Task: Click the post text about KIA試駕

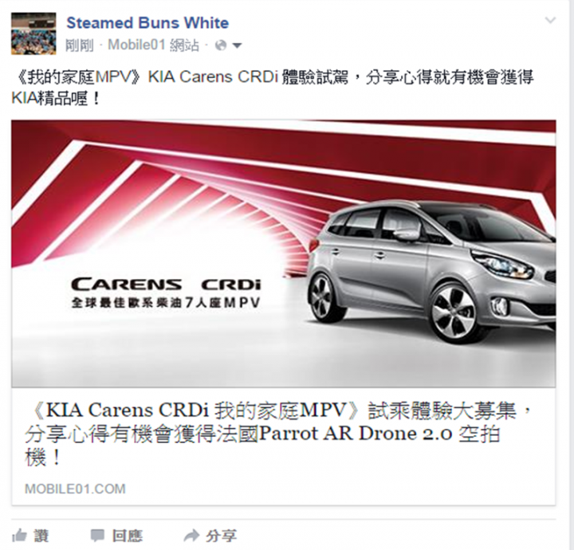Action: [x=273, y=88]
